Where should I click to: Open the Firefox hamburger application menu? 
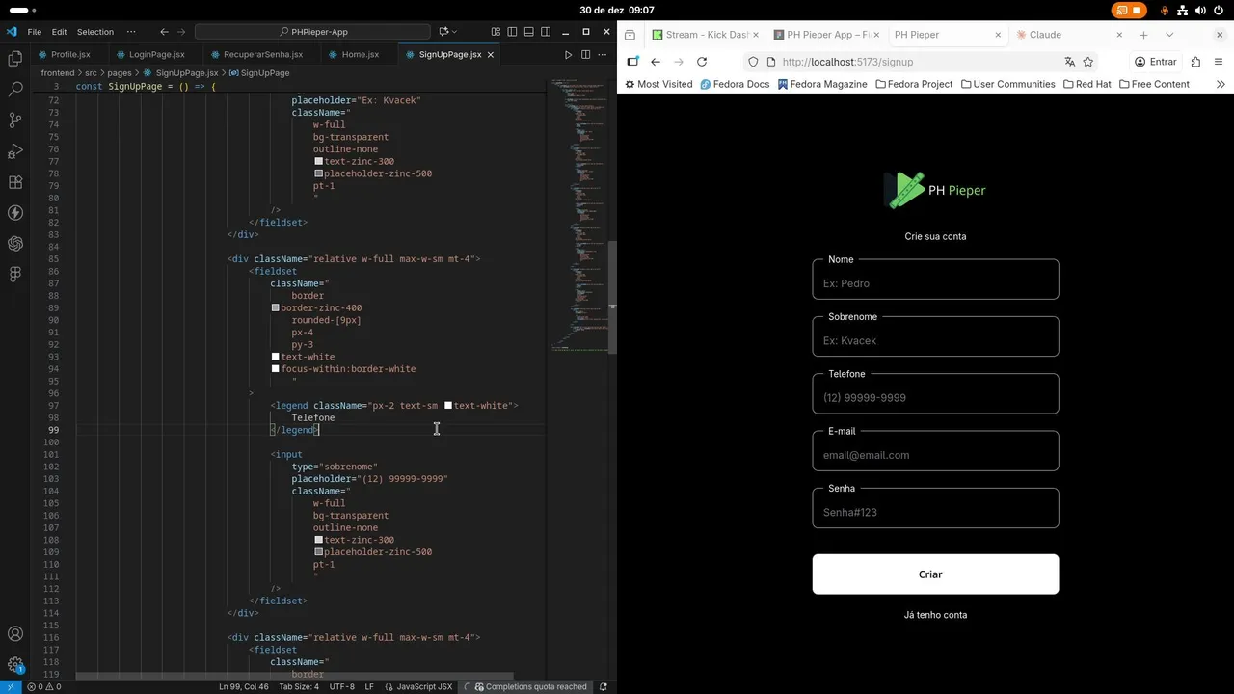click(1220, 62)
